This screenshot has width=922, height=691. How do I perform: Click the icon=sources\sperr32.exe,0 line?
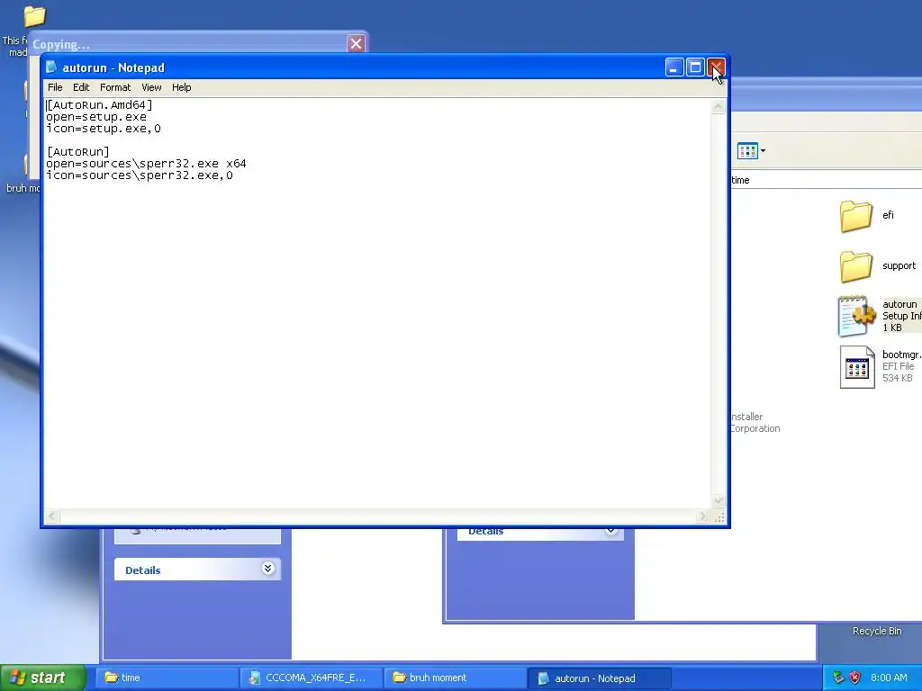point(140,175)
